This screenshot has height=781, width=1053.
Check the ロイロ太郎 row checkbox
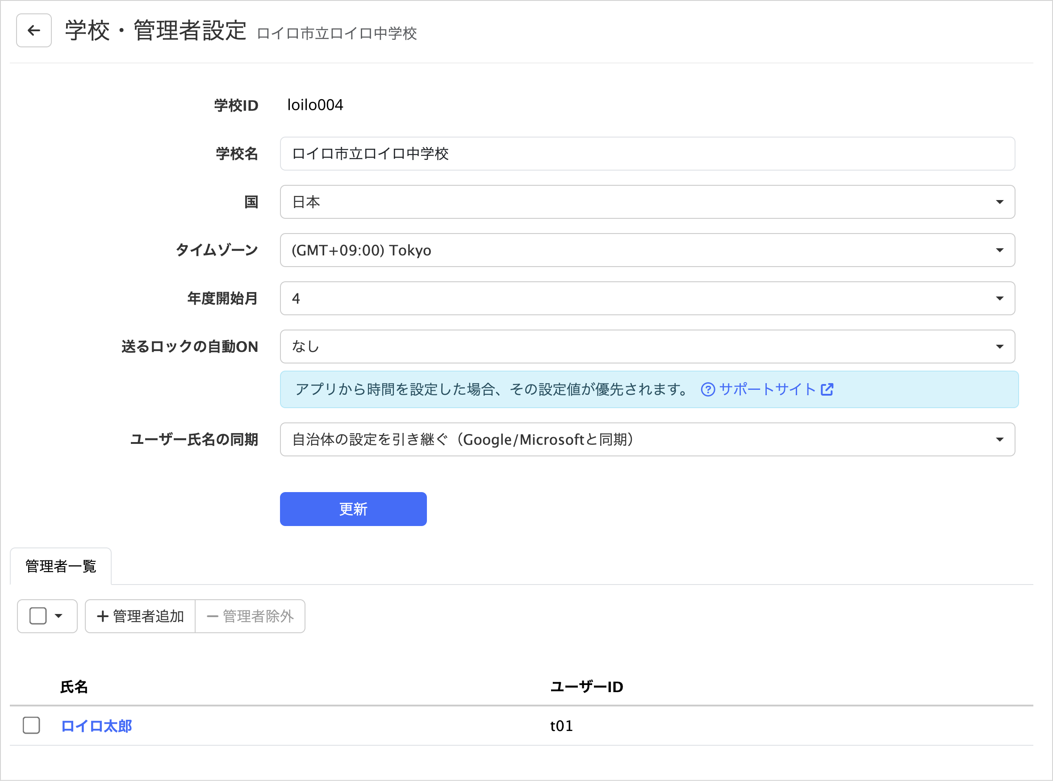pyautogui.click(x=31, y=725)
